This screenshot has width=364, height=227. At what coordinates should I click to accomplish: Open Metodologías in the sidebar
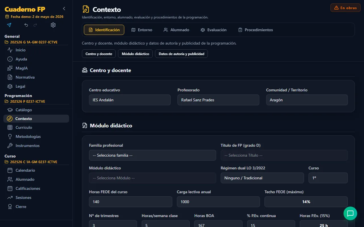coord(36,136)
